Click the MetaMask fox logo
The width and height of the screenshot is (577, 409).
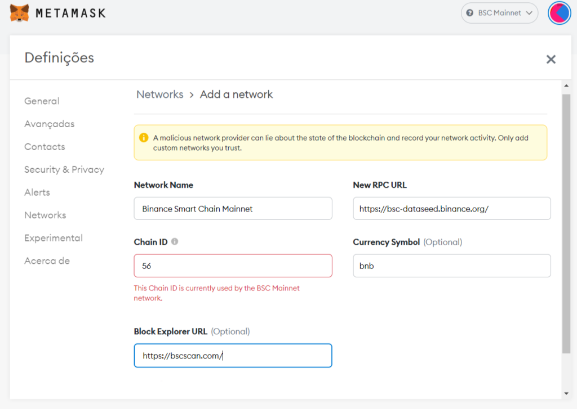20,13
